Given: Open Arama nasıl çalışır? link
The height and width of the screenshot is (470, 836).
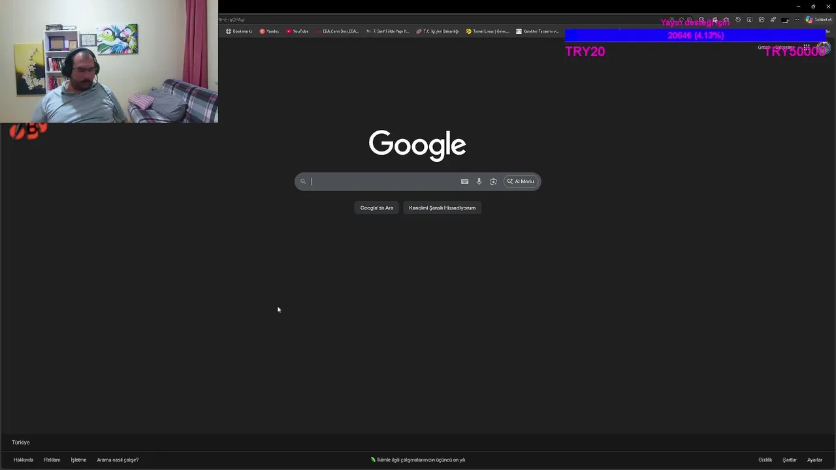Looking at the screenshot, I should pyautogui.click(x=118, y=460).
